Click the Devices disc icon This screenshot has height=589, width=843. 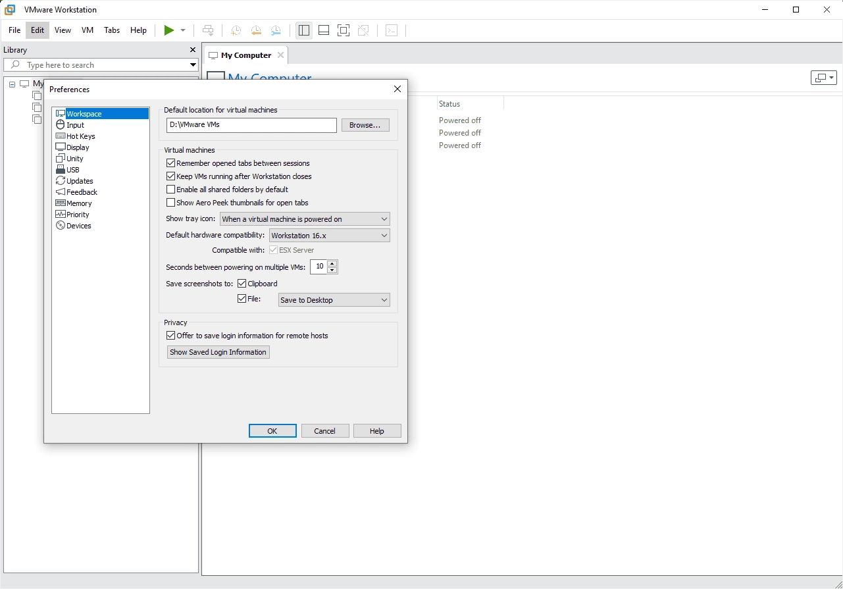coord(61,226)
